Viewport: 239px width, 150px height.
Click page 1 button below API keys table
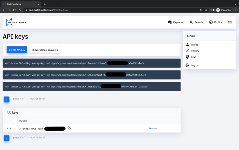point(7,138)
